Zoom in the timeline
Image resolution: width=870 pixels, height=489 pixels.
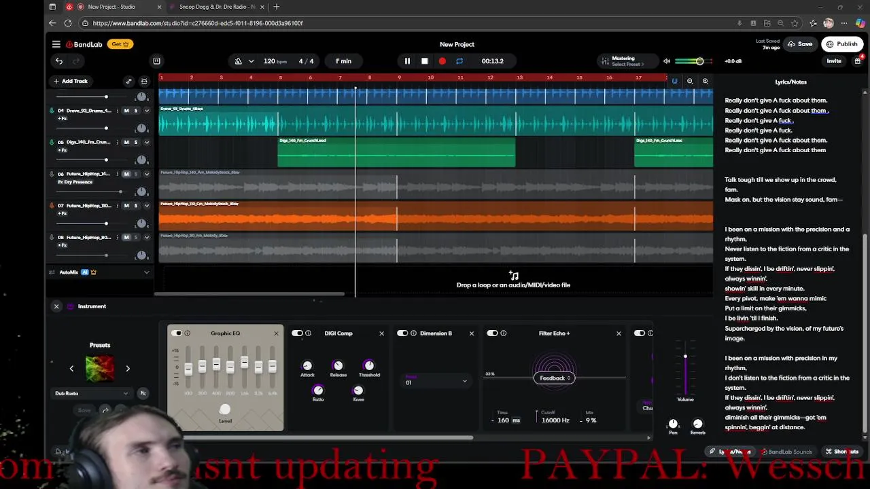click(706, 81)
